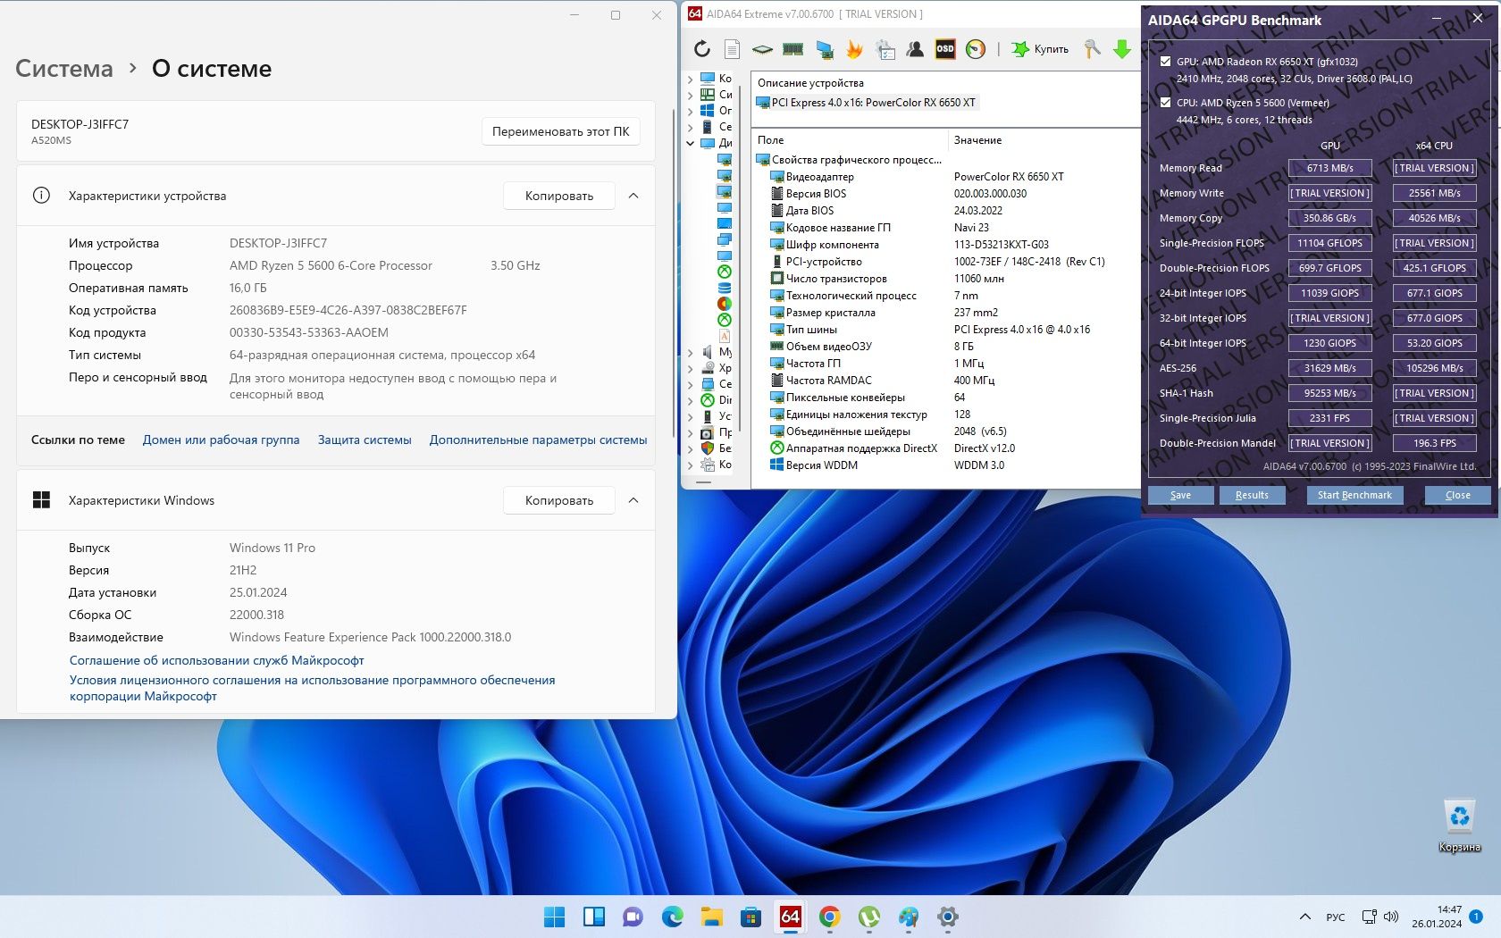
Task: Select 'PCI Express 4.0 x16: PowerColor RX 6650 XT' device
Action: [866, 103]
